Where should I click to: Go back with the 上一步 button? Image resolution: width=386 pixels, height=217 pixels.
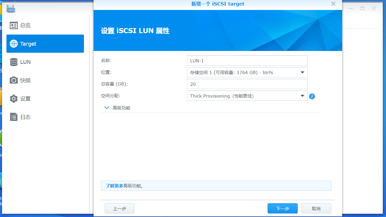119,209
